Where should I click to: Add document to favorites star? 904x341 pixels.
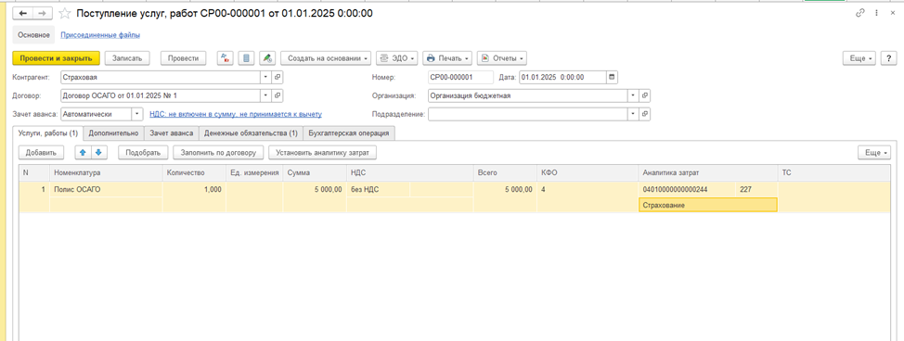click(x=65, y=13)
